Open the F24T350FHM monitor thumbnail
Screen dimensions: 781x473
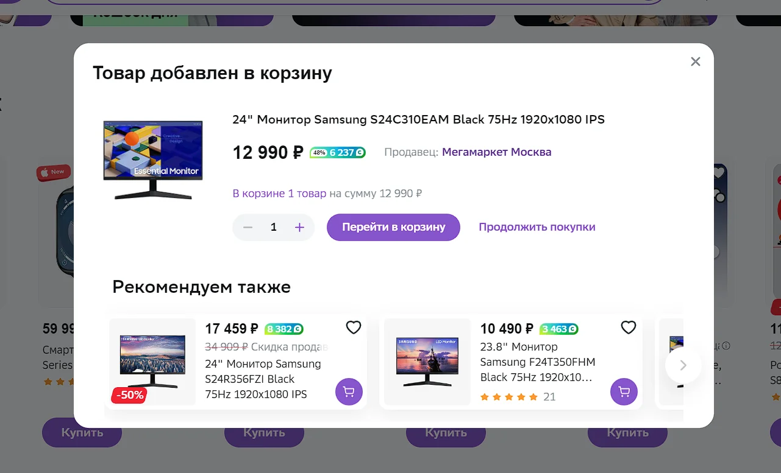coord(427,362)
